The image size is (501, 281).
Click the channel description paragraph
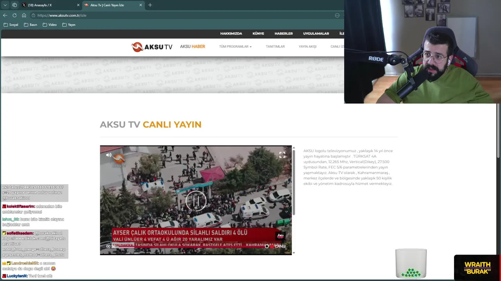(348, 167)
